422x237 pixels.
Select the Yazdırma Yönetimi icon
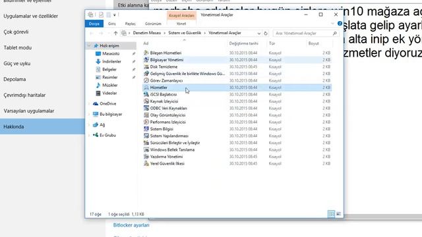point(146,157)
